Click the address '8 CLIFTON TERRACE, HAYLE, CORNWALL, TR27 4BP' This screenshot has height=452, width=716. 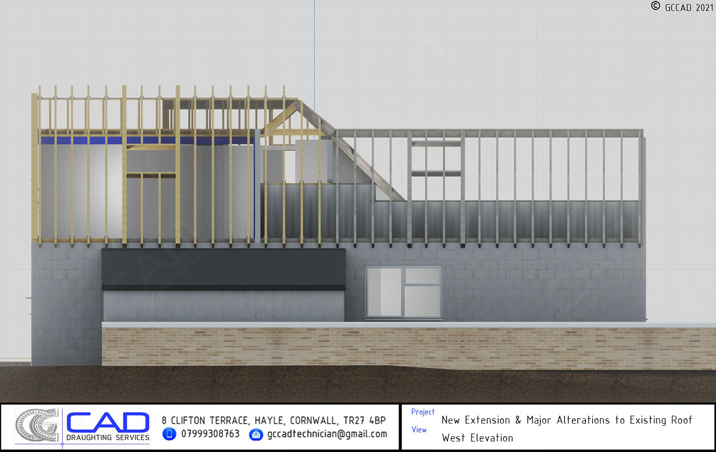pos(273,420)
